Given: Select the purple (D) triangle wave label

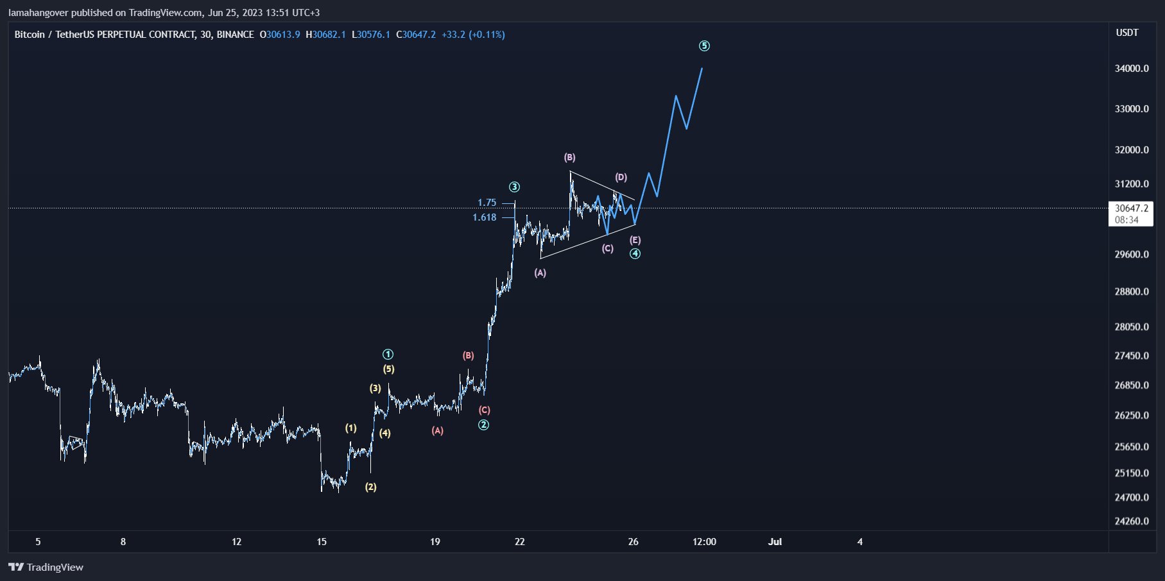Looking at the screenshot, I should pos(621,178).
